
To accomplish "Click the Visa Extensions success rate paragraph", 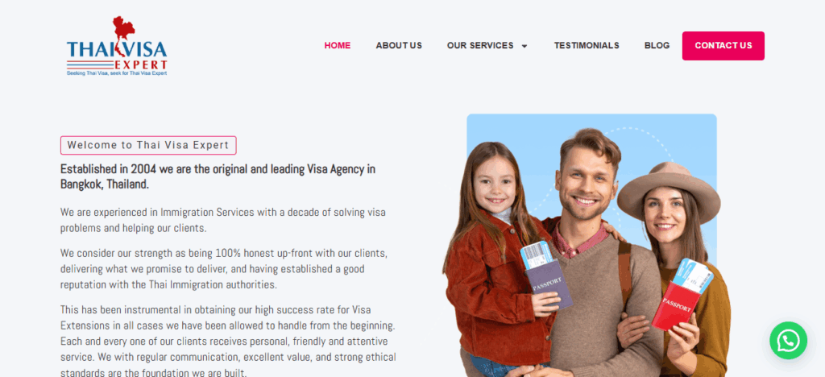I will pyautogui.click(x=228, y=342).
